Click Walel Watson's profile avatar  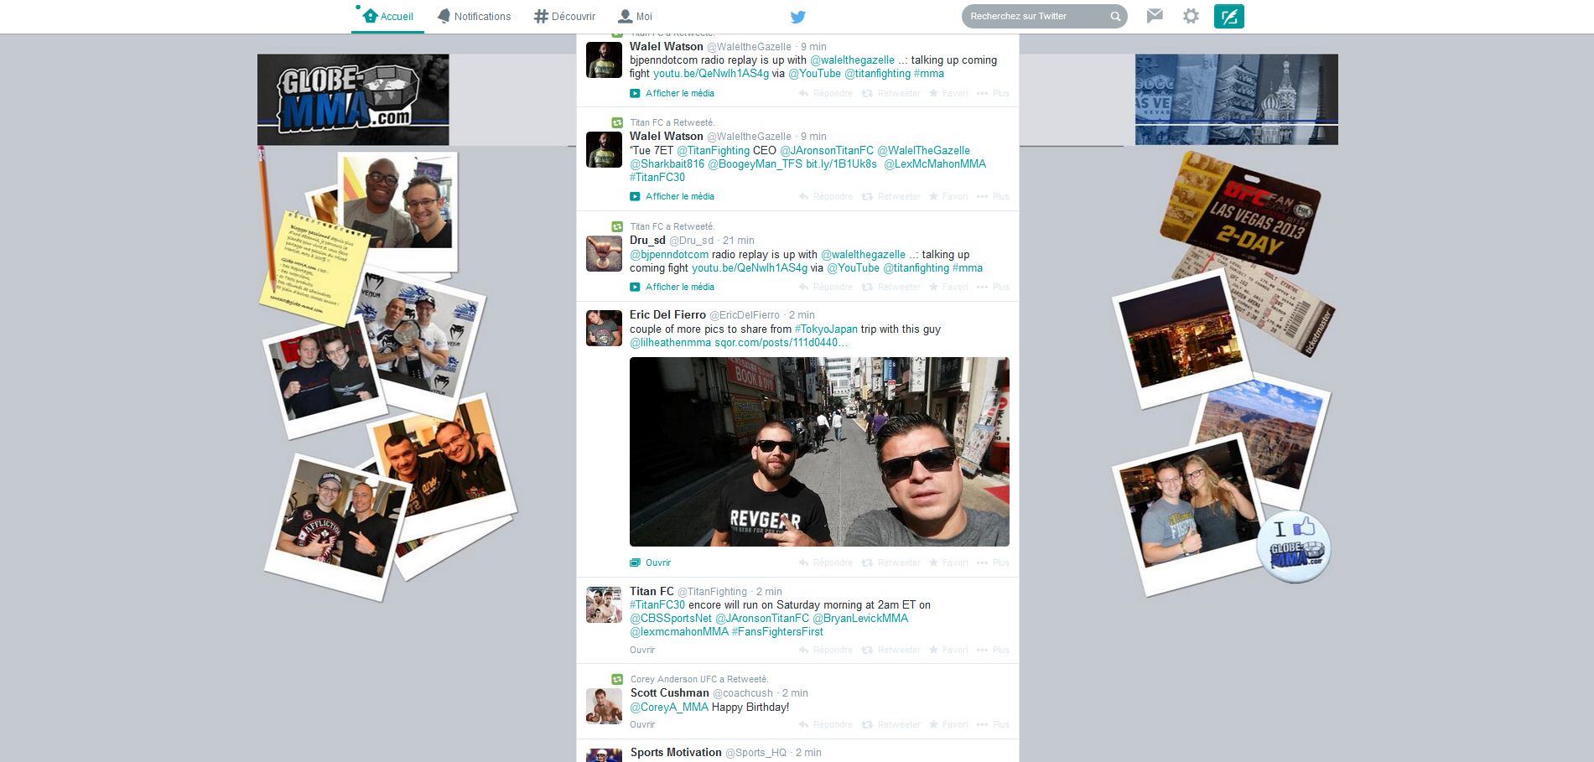[x=604, y=60]
